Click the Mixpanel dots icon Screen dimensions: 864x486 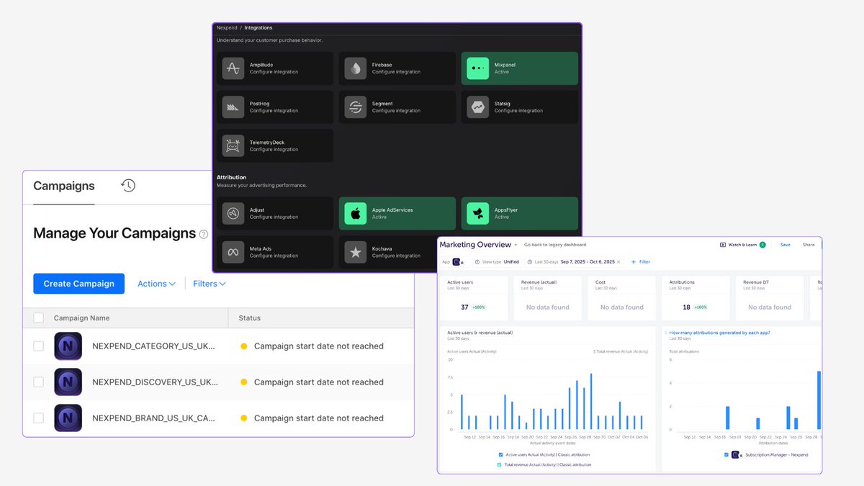point(477,68)
